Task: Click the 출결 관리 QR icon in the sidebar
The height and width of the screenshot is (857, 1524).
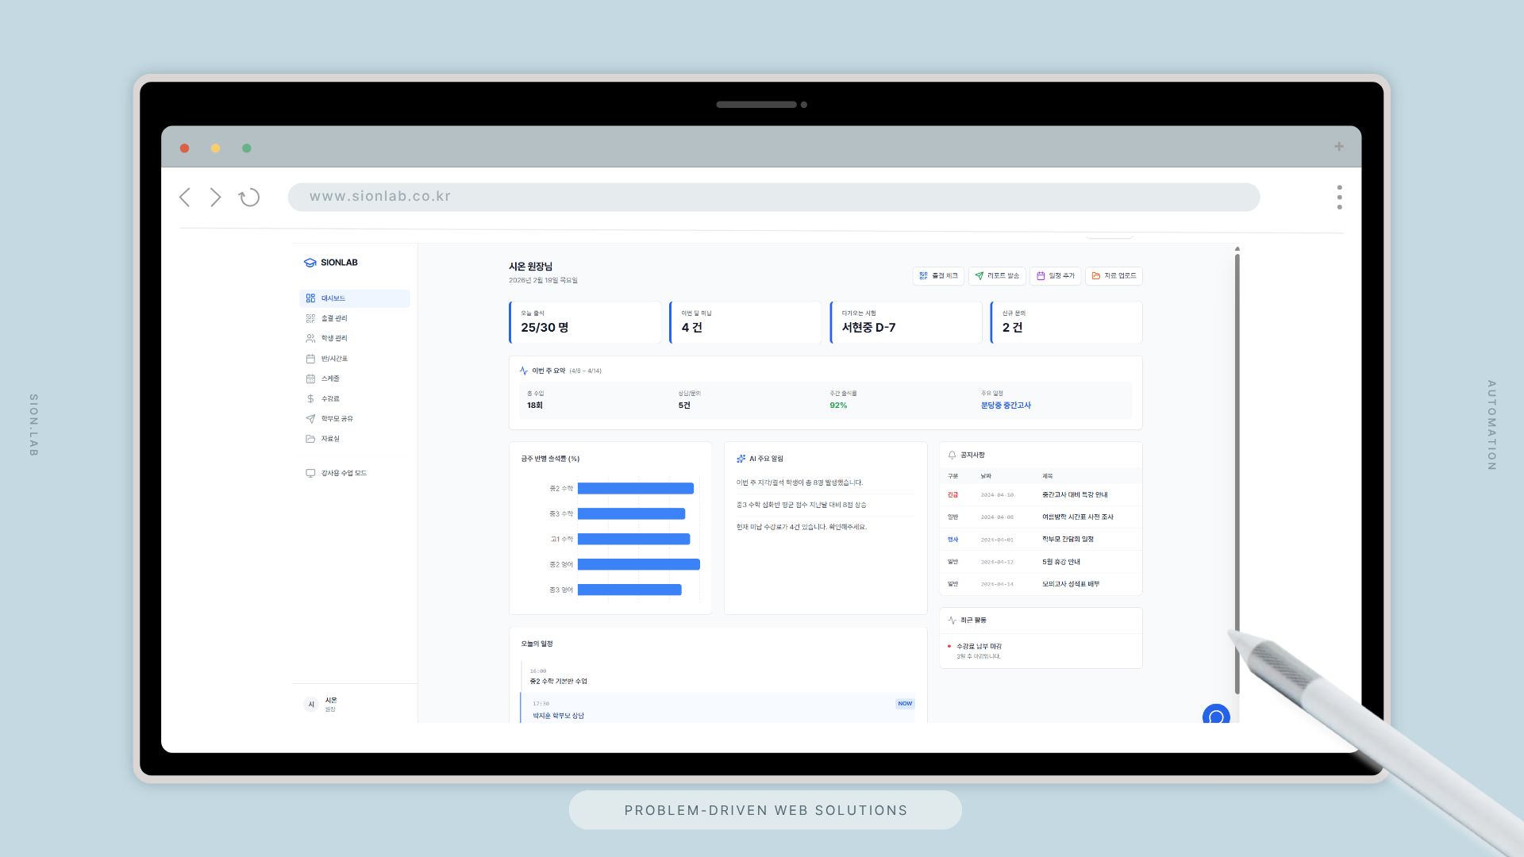Action: pyautogui.click(x=310, y=318)
